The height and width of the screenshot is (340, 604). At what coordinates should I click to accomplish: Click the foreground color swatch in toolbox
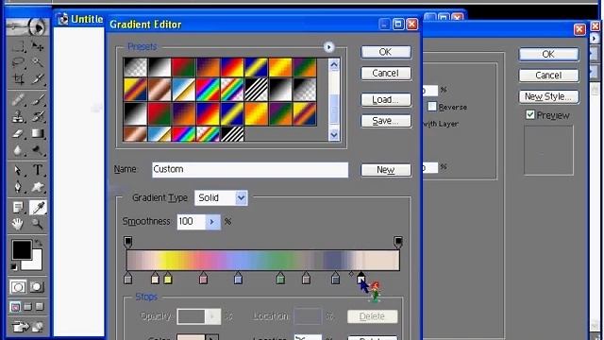22,250
